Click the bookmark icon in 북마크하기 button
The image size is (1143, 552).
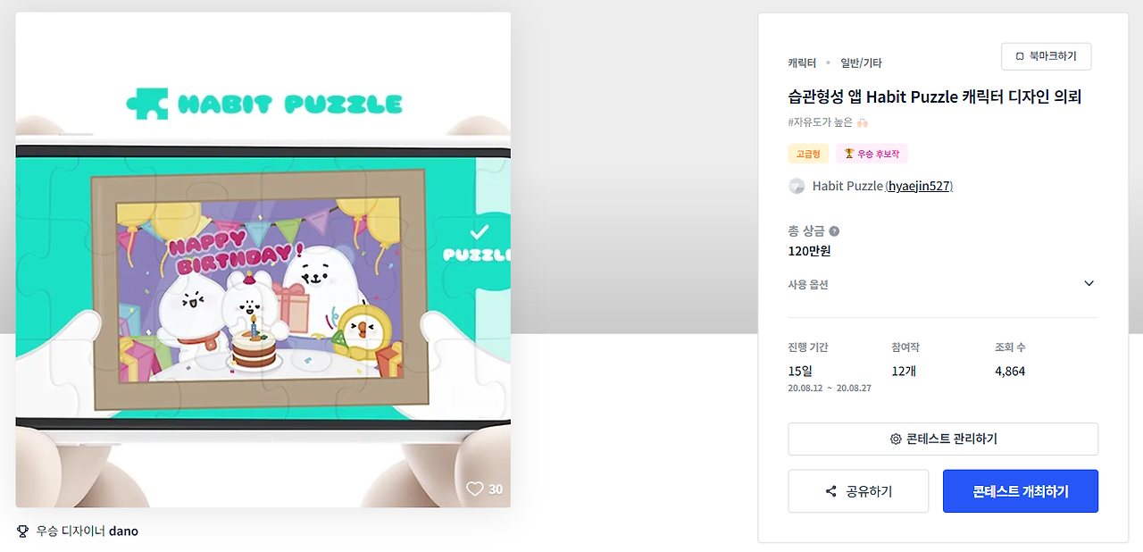coord(1020,56)
